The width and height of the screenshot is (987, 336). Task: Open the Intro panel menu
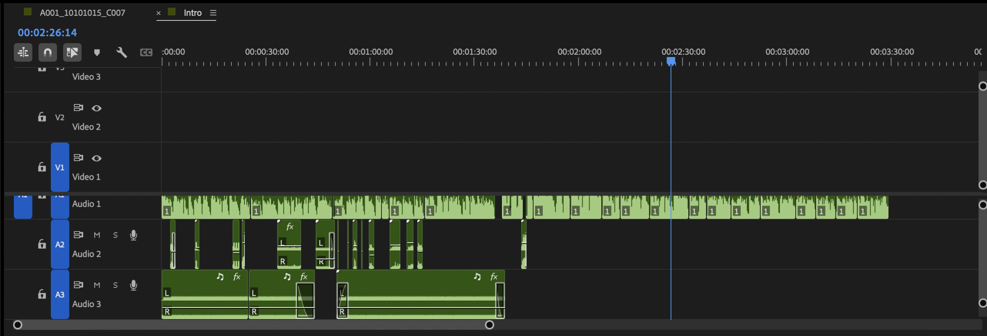pyautogui.click(x=213, y=13)
